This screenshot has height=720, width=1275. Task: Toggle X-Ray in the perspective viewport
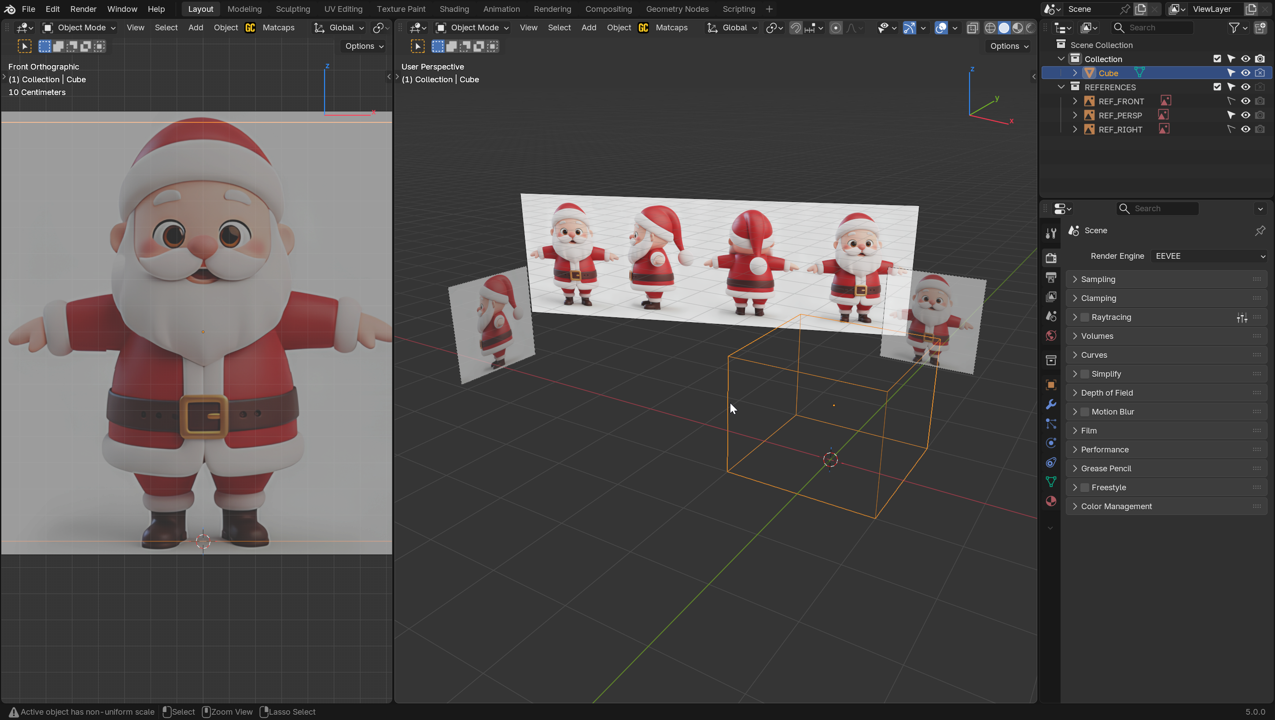(973, 28)
